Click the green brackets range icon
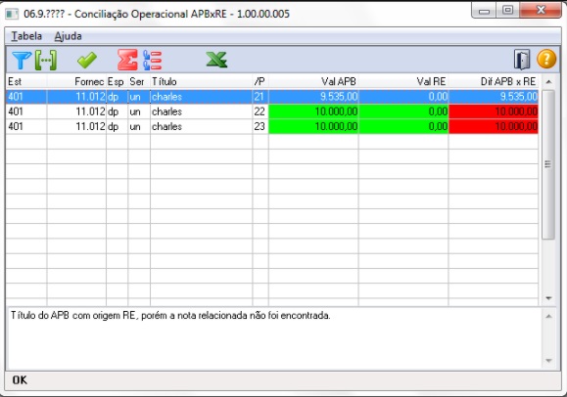The width and height of the screenshot is (567, 397). pyautogui.click(x=46, y=60)
